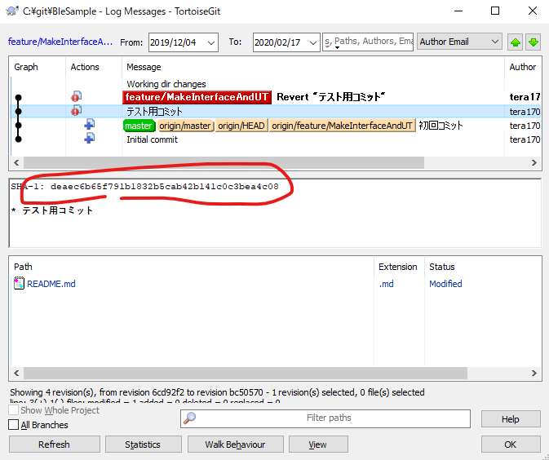Toggle the All Branches checkbox
This screenshot has height=460, width=549.
click(x=13, y=425)
